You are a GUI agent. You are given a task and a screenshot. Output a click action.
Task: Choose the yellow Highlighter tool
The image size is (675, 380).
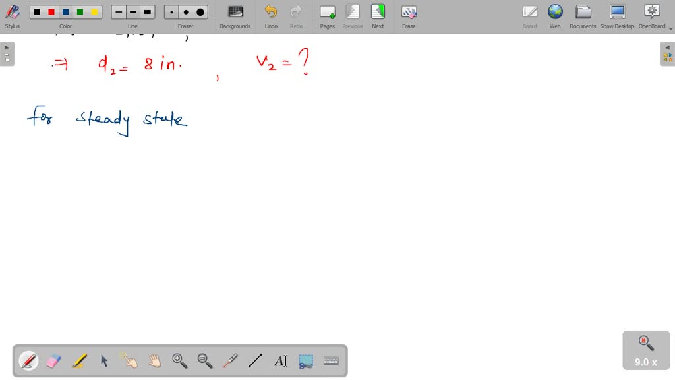(x=78, y=361)
